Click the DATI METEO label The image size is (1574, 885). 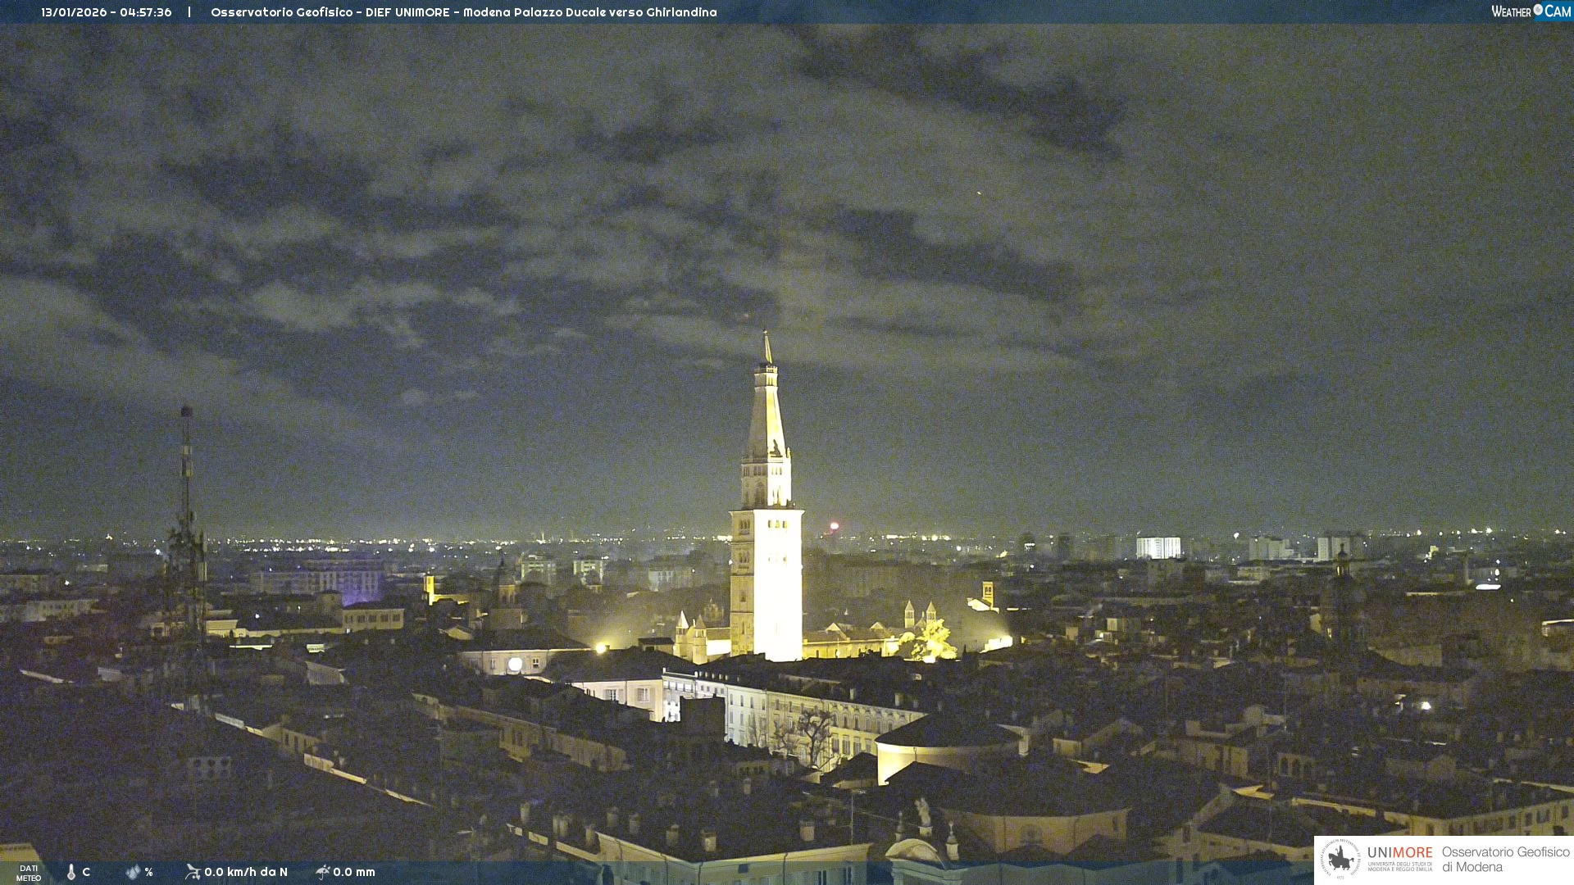point(29,873)
